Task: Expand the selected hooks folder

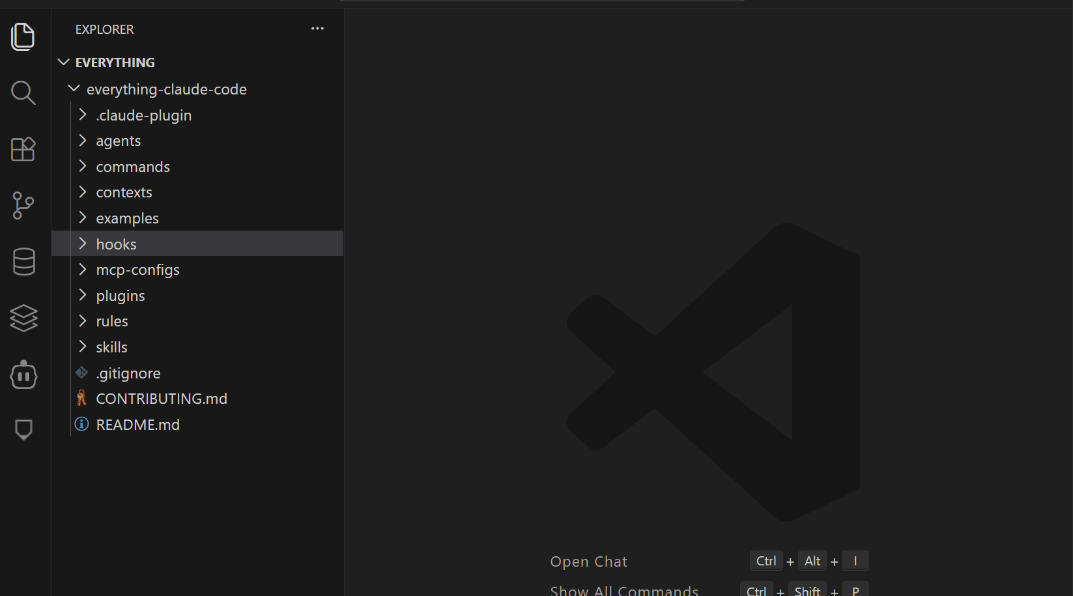Action: [197, 244]
